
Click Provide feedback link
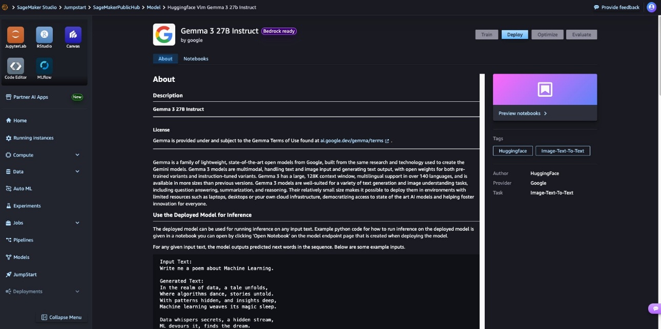pyautogui.click(x=617, y=8)
